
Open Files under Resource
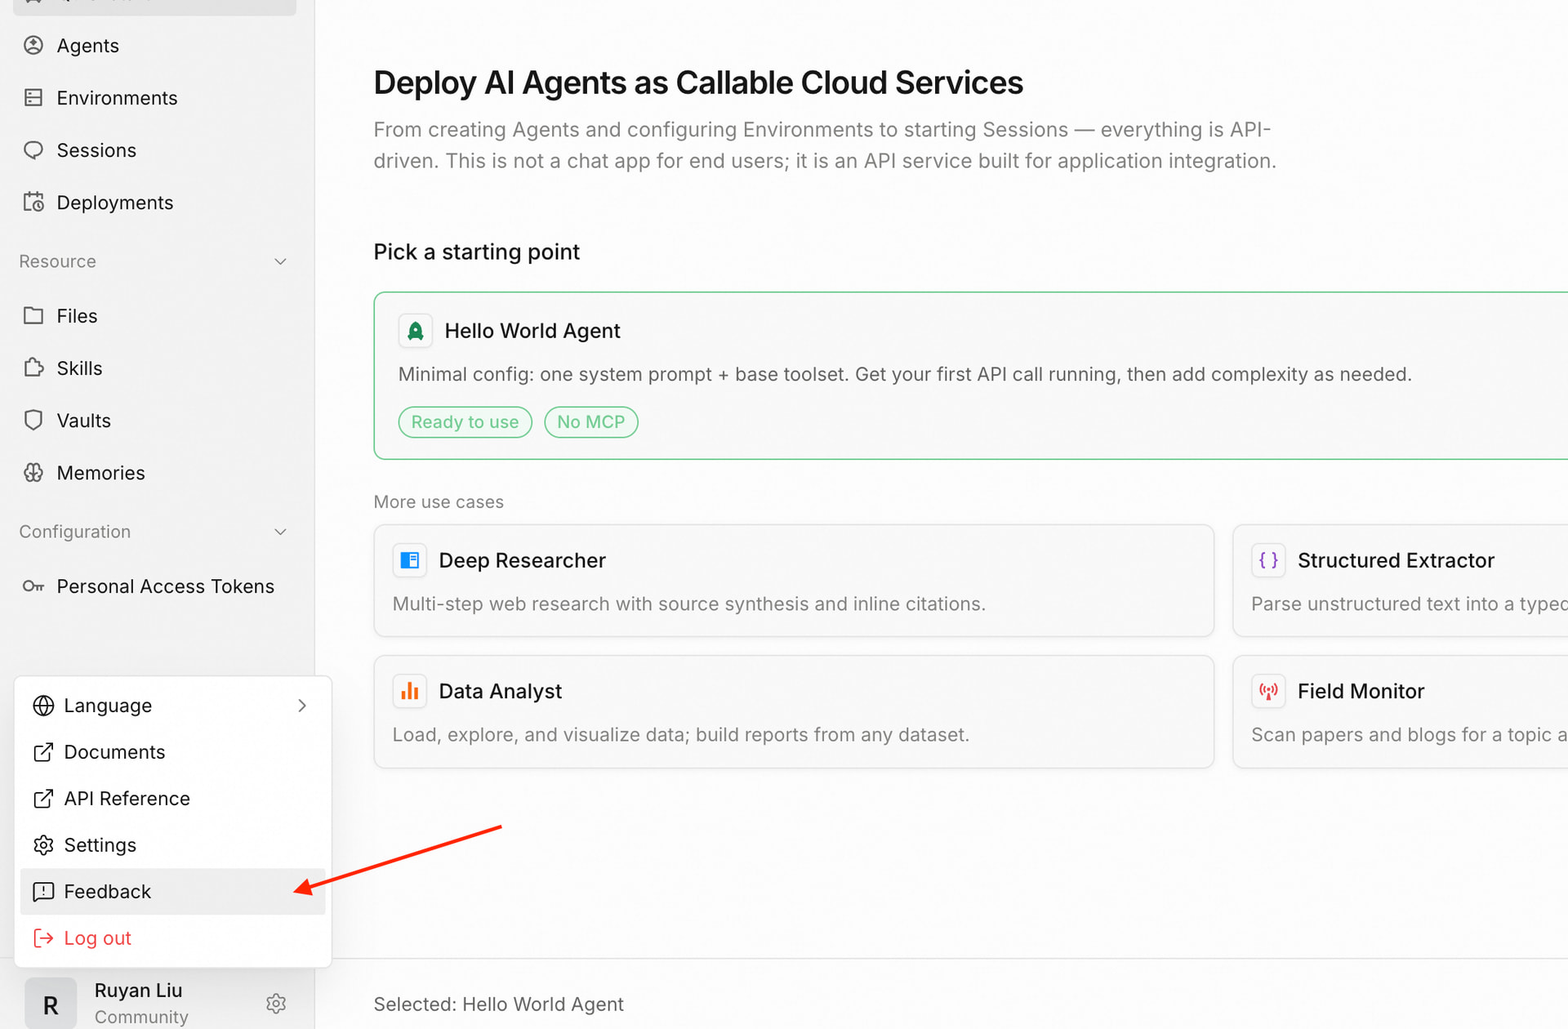155,316
